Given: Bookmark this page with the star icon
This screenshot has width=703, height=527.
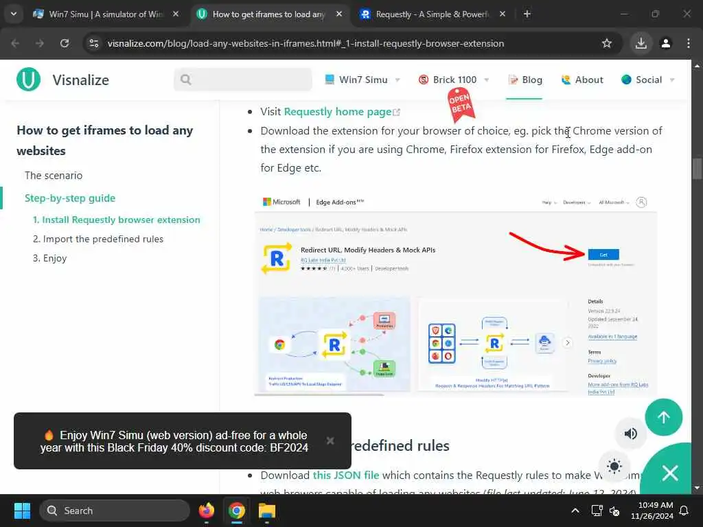Looking at the screenshot, I should (607, 43).
